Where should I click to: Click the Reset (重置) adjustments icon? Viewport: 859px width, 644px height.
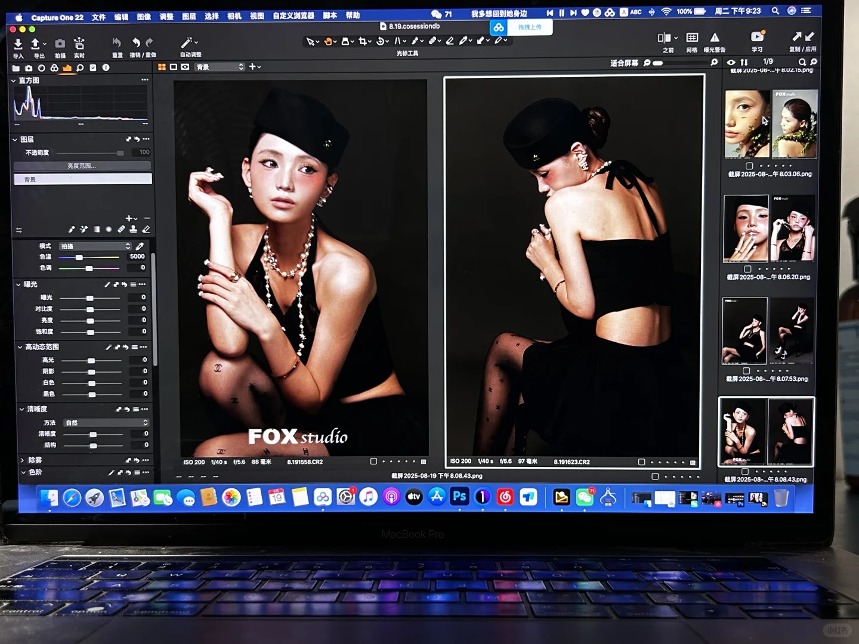(117, 42)
